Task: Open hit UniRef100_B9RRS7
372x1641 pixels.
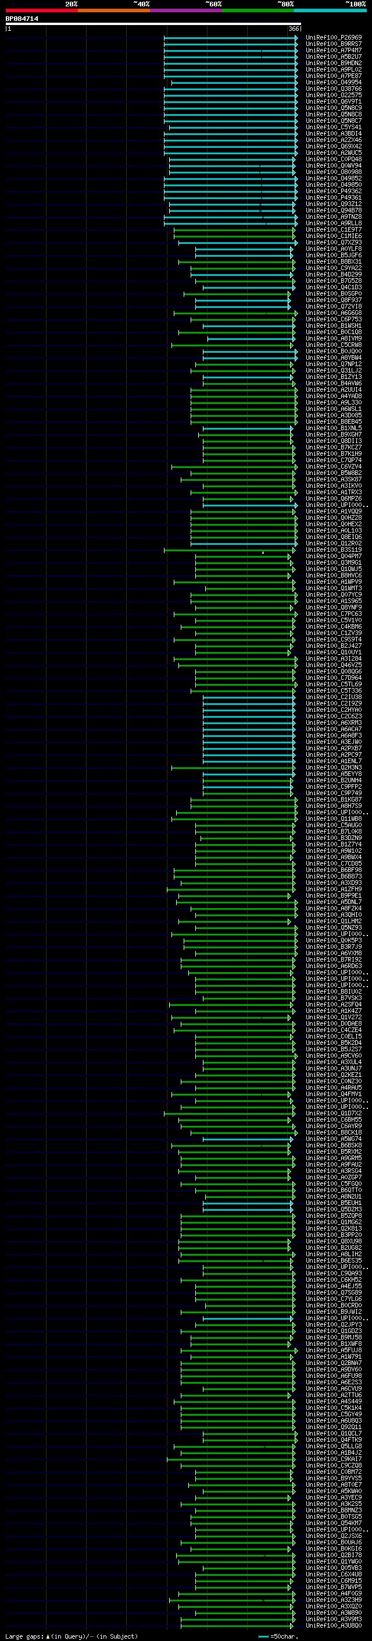Action: (334, 44)
